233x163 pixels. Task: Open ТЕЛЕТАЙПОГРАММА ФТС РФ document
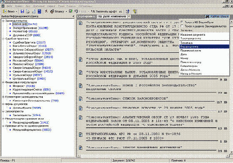tap(133, 136)
